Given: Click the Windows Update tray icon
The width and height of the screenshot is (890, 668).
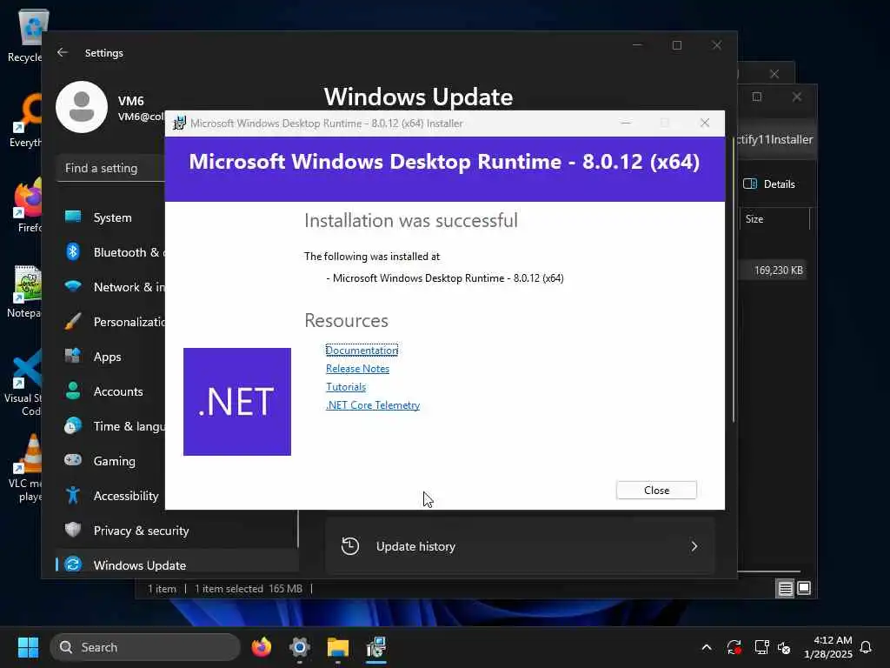Looking at the screenshot, I should [x=734, y=647].
